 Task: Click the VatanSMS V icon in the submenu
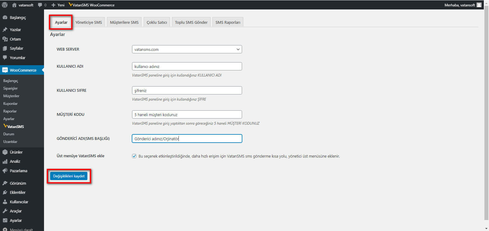click(x=5, y=126)
